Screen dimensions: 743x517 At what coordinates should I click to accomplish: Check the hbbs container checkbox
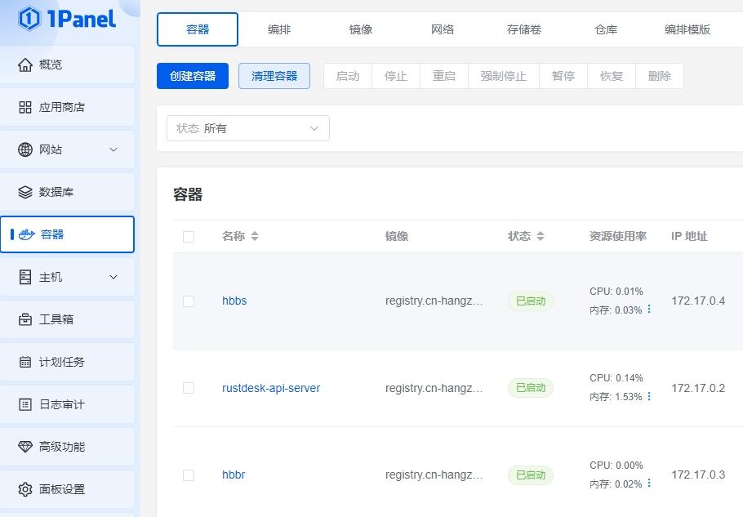pos(189,301)
